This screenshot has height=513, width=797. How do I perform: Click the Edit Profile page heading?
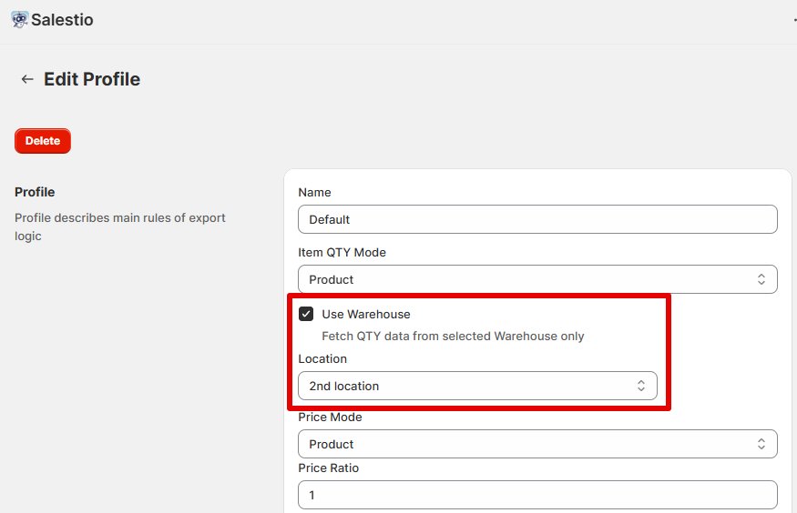click(x=92, y=79)
